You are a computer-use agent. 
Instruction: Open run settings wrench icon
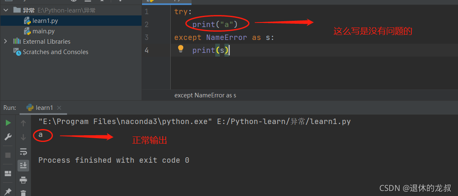tap(8, 137)
